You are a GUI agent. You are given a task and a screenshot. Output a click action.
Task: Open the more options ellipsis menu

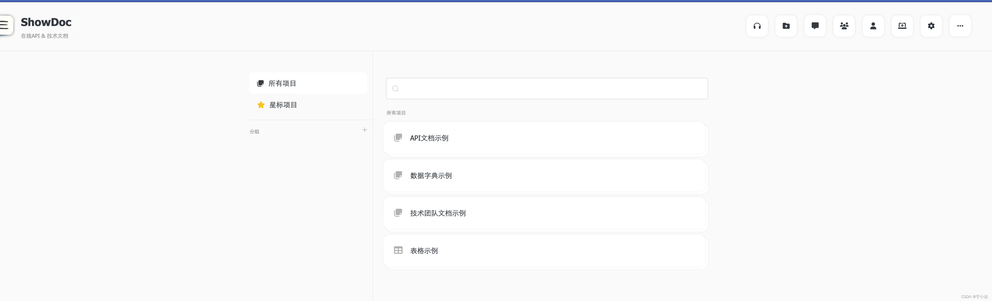coord(960,26)
